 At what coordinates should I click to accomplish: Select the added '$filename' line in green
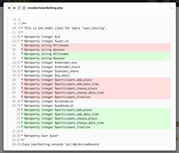coord(96,54)
